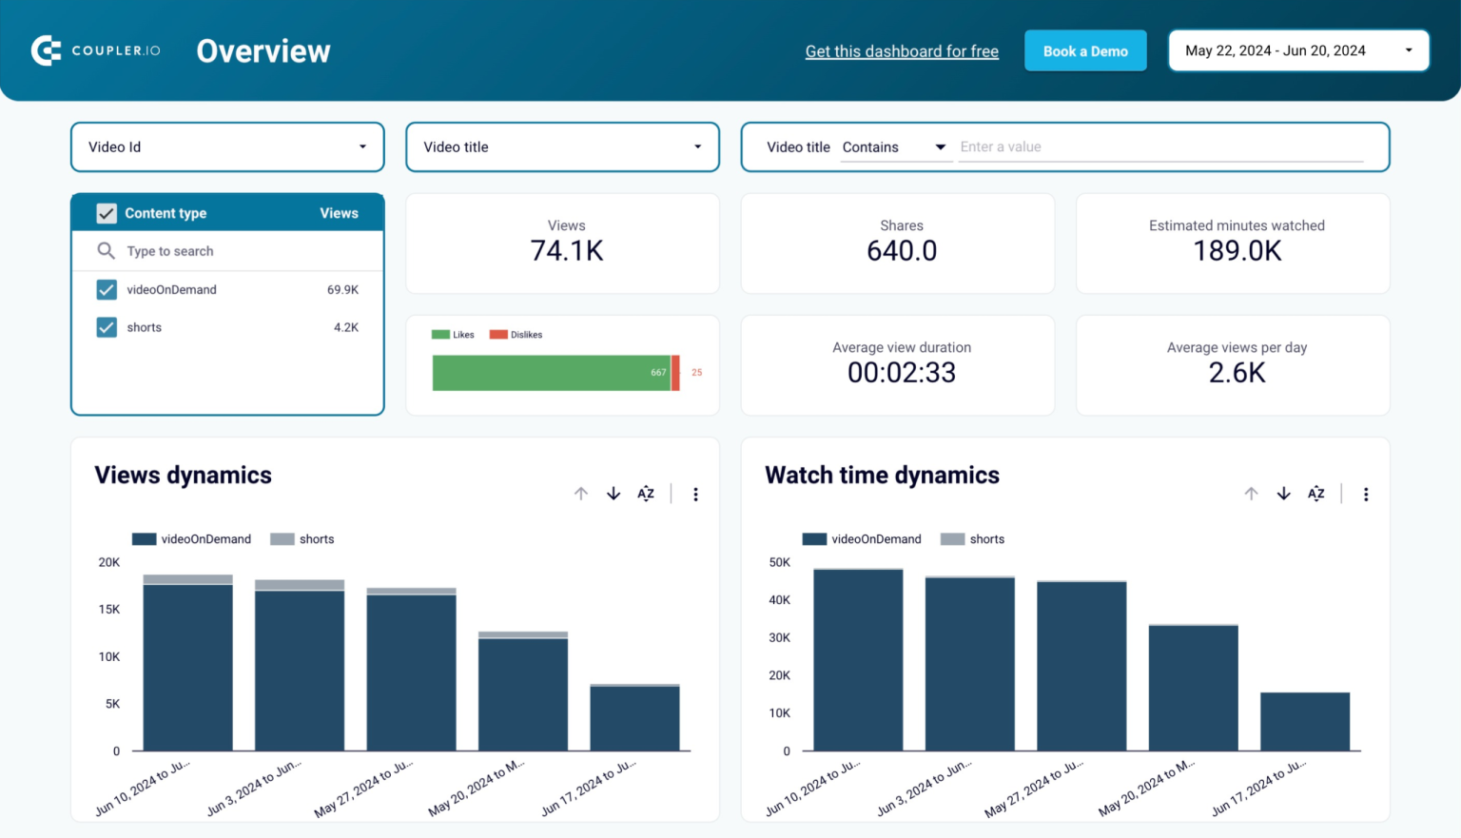Open the Get this dashboard for free link
The width and height of the screenshot is (1461, 838).
[902, 50]
